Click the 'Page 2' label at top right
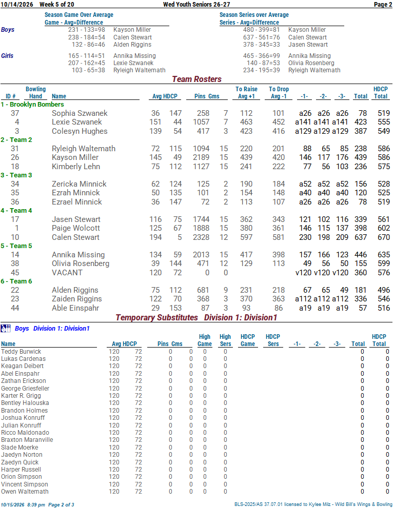The height and width of the screenshot is (508, 394). pyautogui.click(x=383, y=4)
